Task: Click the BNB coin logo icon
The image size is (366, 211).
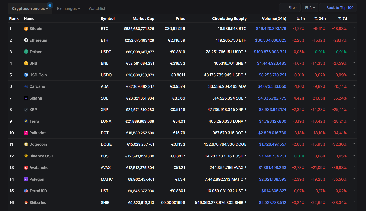Action: click(26, 63)
